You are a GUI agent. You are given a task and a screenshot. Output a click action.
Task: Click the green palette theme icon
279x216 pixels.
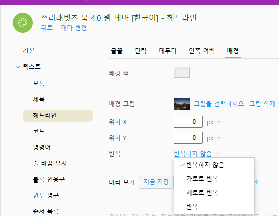[x=23, y=23]
